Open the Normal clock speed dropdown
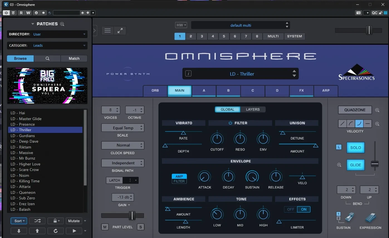The image size is (389, 238). (123, 145)
